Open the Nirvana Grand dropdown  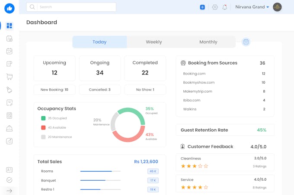click(x=252, y=7)
